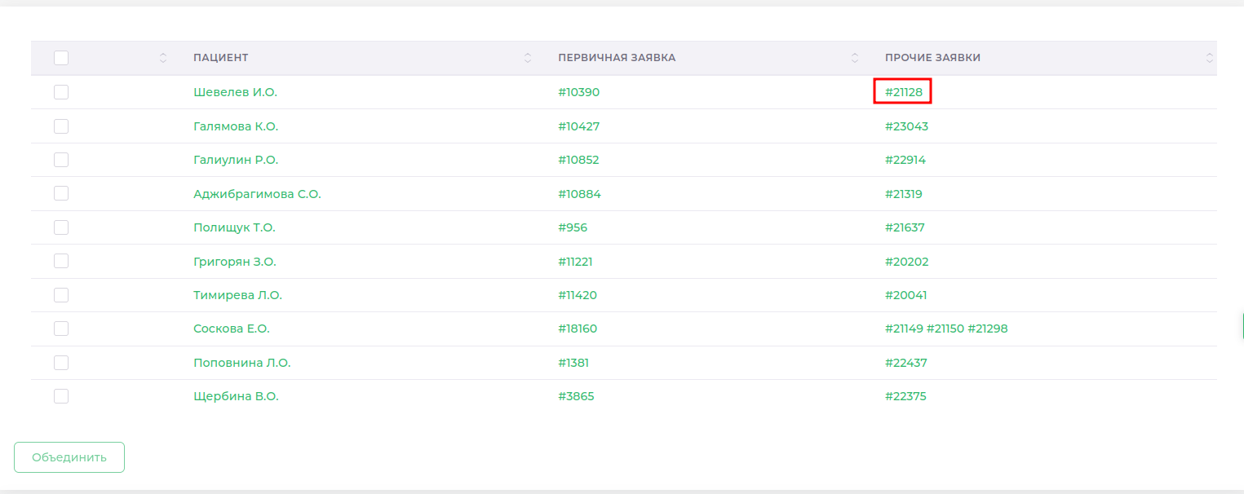Tick the select-all checkbox in the header
The height and width of the screenshot is (494, 1244).
point(61,58)
